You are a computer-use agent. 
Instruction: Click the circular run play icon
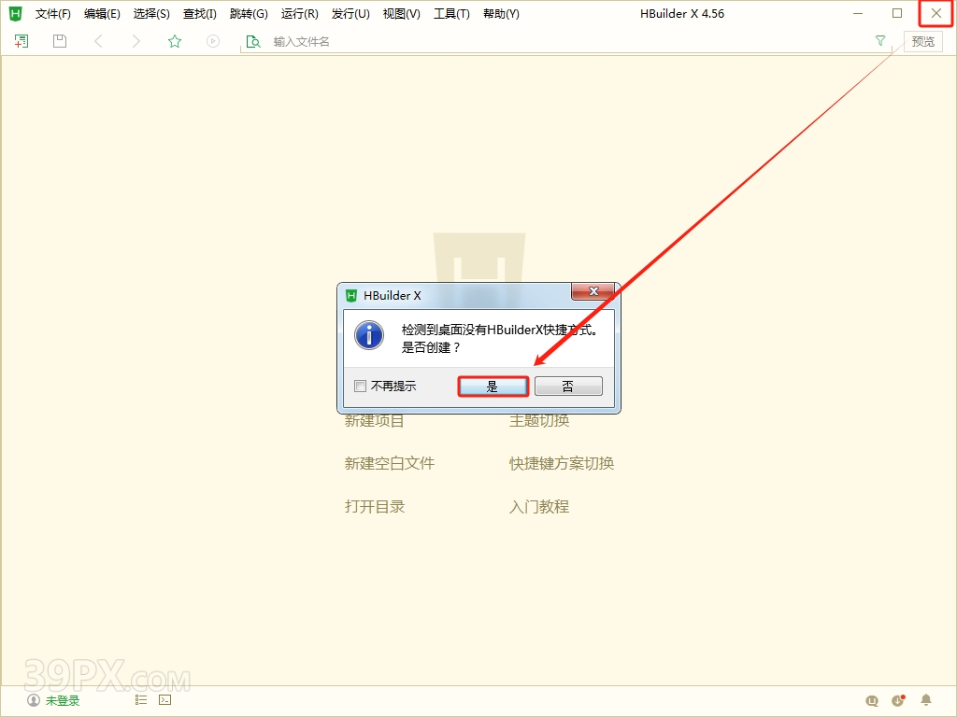point(213,41)
